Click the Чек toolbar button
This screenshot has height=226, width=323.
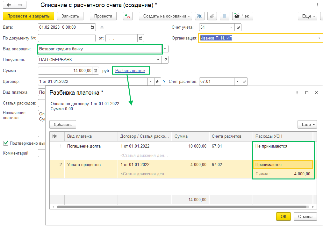tap(242, 16)
